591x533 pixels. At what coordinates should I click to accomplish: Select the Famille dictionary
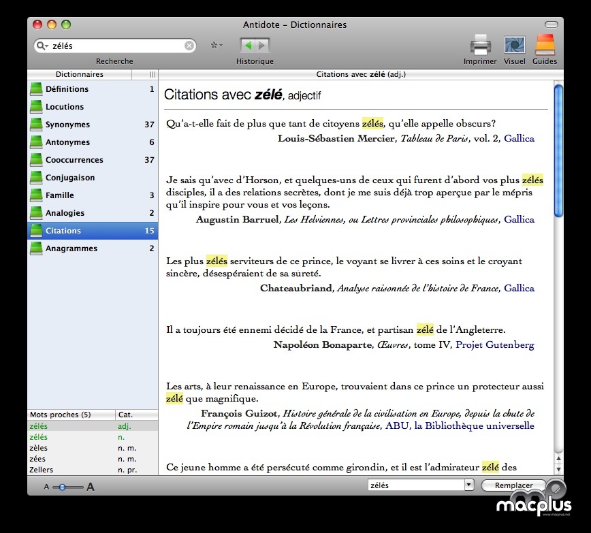coord(93,195)
